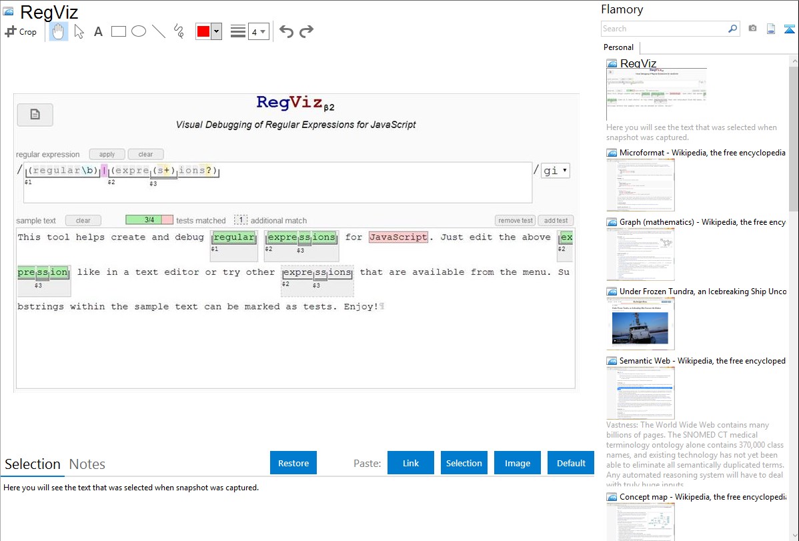
Task: Open the gi flags dropdown
Action: pyautogui.click(x=555, y=171)
